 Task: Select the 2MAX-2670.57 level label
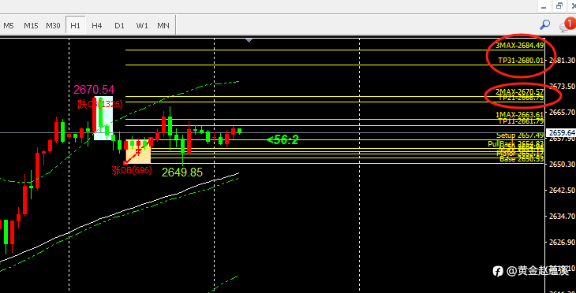(x=519, y=91)
